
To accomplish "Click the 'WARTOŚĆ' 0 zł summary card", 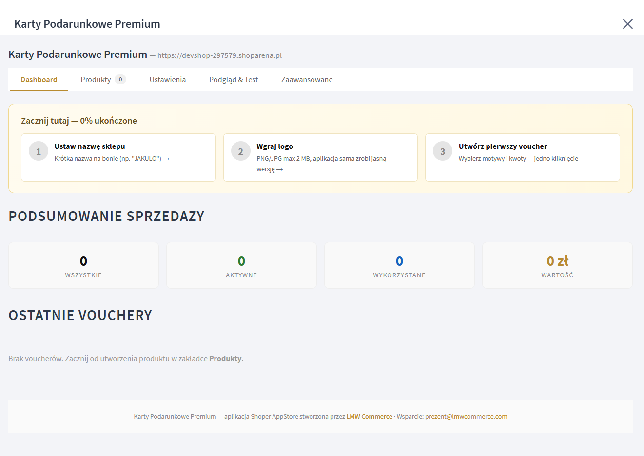I will click(x=557, y=265).
